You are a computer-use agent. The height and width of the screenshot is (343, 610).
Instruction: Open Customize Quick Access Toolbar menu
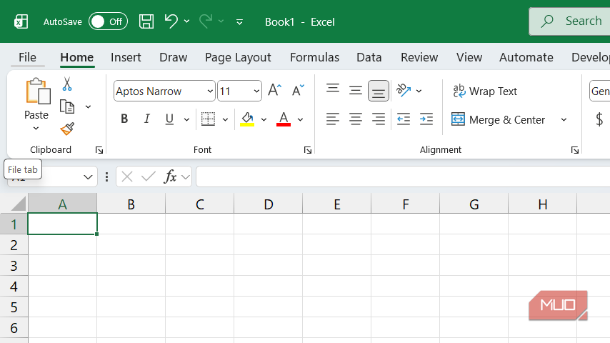(x=240, y=22)
